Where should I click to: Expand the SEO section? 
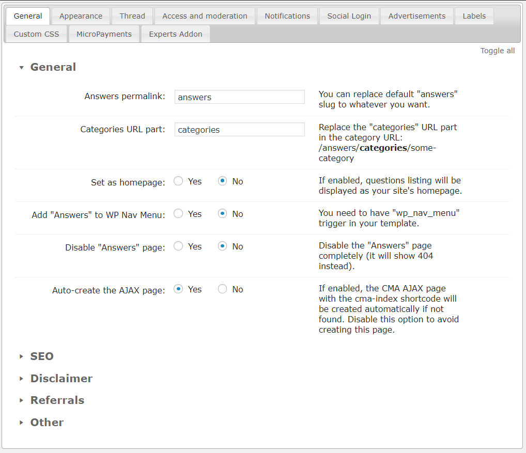pyautogui.click(x=21, y=356)
